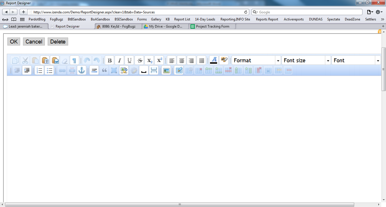The height and width of the screenshot is (207, 386).
Task: Insert a table with the table icon
Action: click(x=179, y=70)
